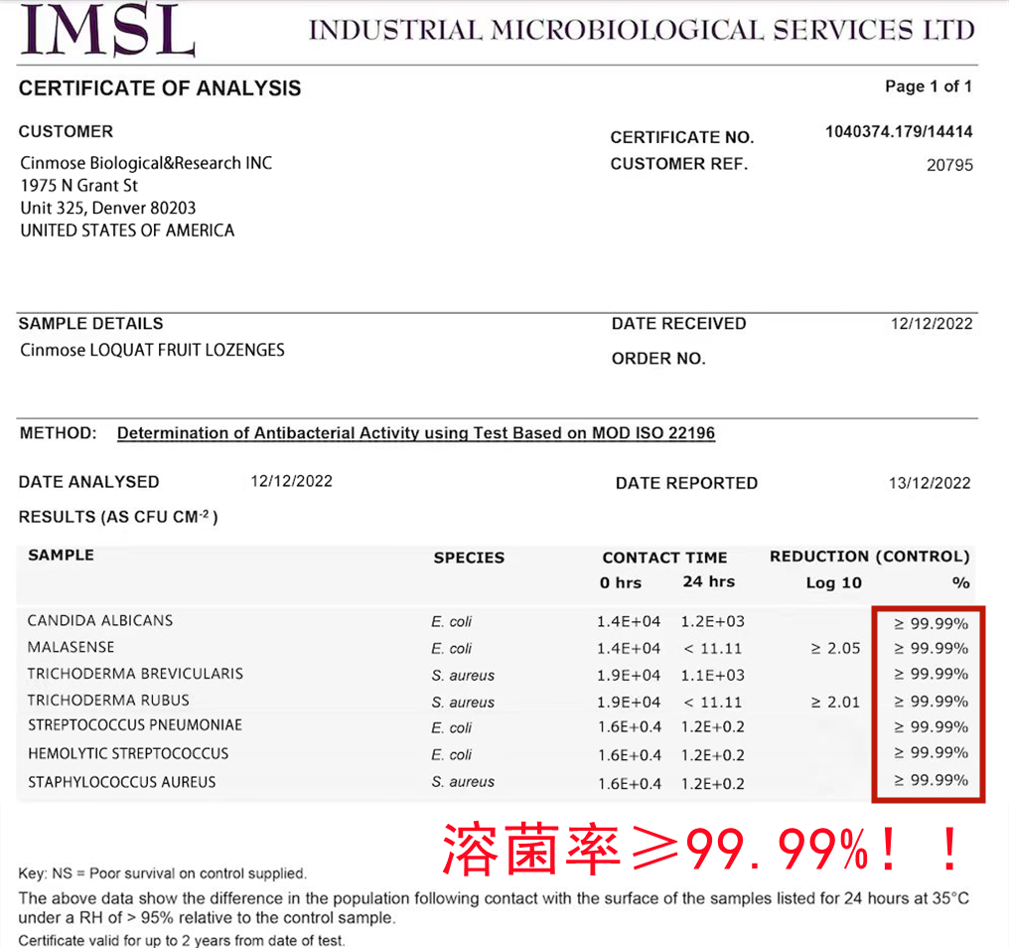The image size is (1009, 948).
Task: Click the 'Log 10' subheader
Action: coord(834,583)
